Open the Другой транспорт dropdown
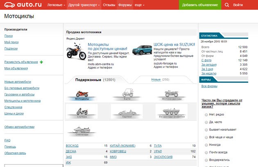258x167 pixels. (84, 5)
